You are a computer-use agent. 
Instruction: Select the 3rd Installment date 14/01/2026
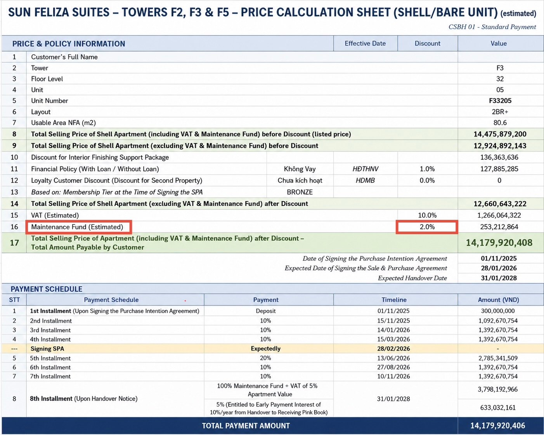point(394,330)
